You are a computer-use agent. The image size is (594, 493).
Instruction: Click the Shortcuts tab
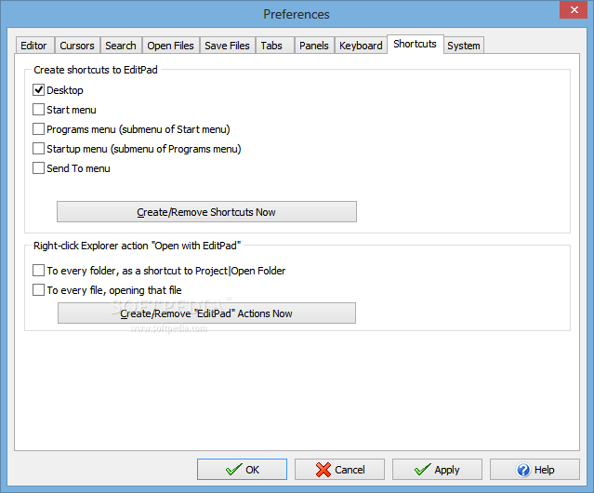pos(416,44)
